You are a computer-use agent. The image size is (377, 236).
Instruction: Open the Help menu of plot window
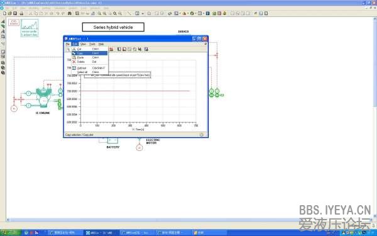coord(101,44)
